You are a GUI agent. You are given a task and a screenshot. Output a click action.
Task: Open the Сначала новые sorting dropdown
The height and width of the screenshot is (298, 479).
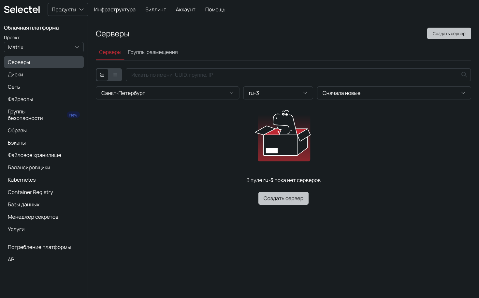394,93
